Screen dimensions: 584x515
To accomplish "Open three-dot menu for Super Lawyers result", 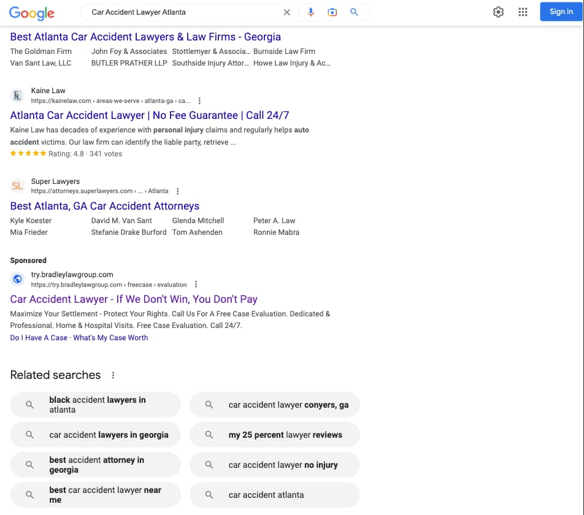I will (x=178, y=191).
